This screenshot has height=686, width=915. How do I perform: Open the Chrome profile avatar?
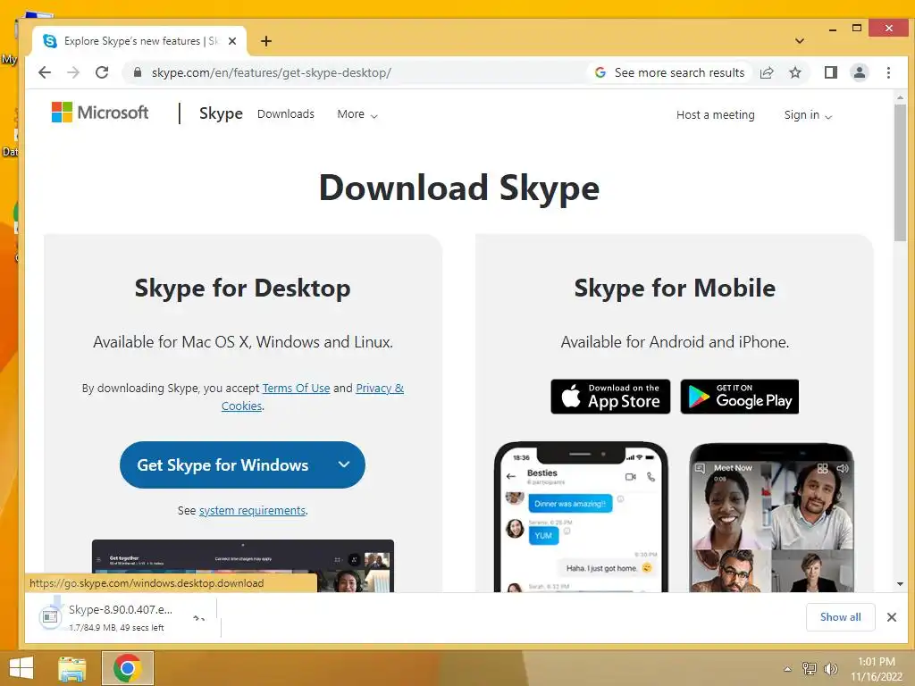click(859, 72)
